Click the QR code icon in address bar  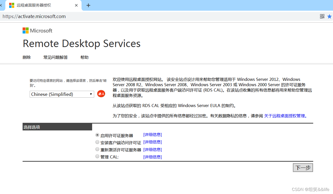[322, 17]
